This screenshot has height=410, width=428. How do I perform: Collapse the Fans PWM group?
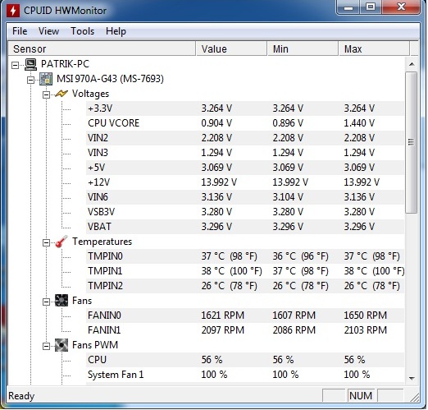(x=47, y=346)
